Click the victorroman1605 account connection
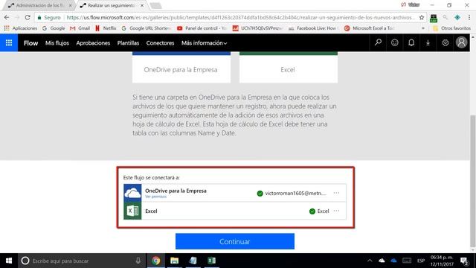The image size is (476, 268). [295, 194]
